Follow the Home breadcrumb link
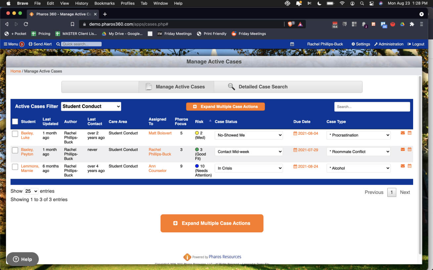This screenshot has height=270, width=433. tap(16, 71)
